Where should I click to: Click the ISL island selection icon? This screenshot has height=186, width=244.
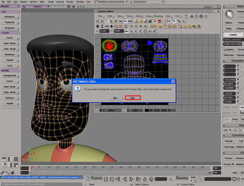126,21
